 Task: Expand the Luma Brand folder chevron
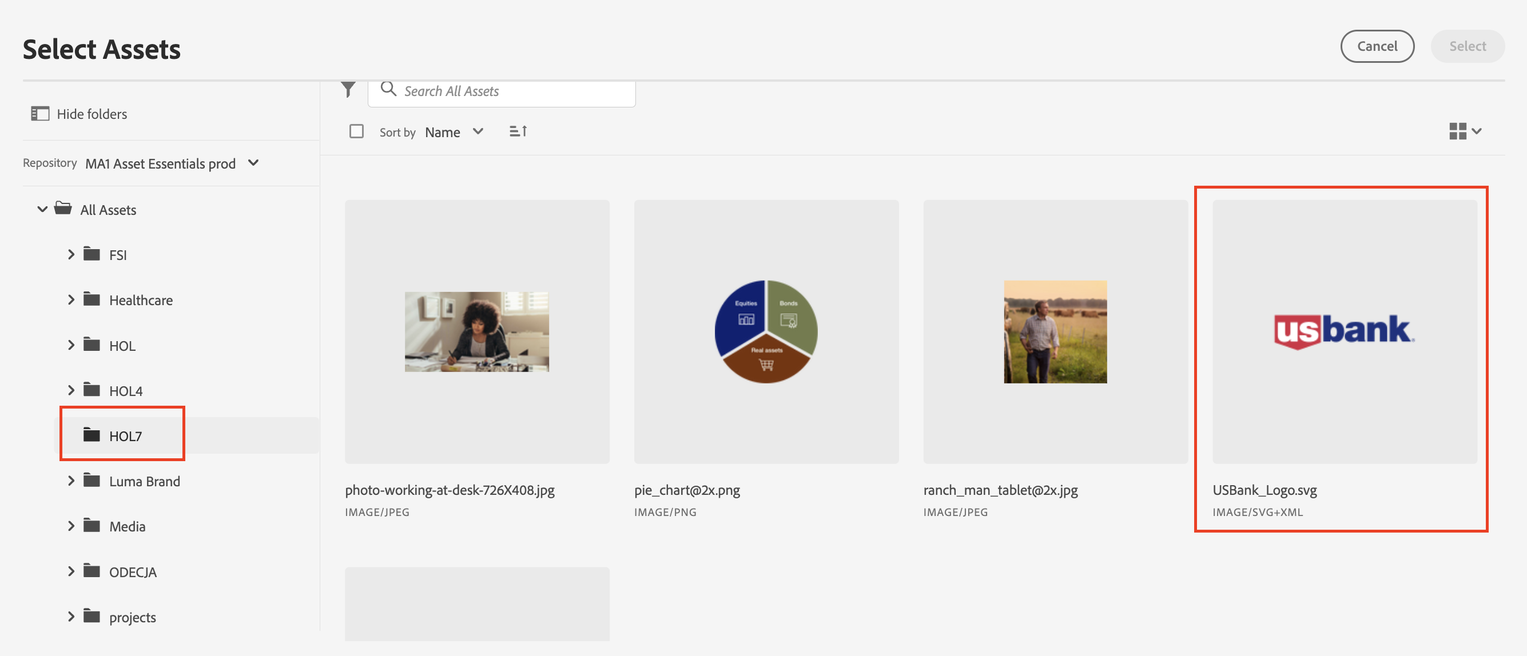71,481
